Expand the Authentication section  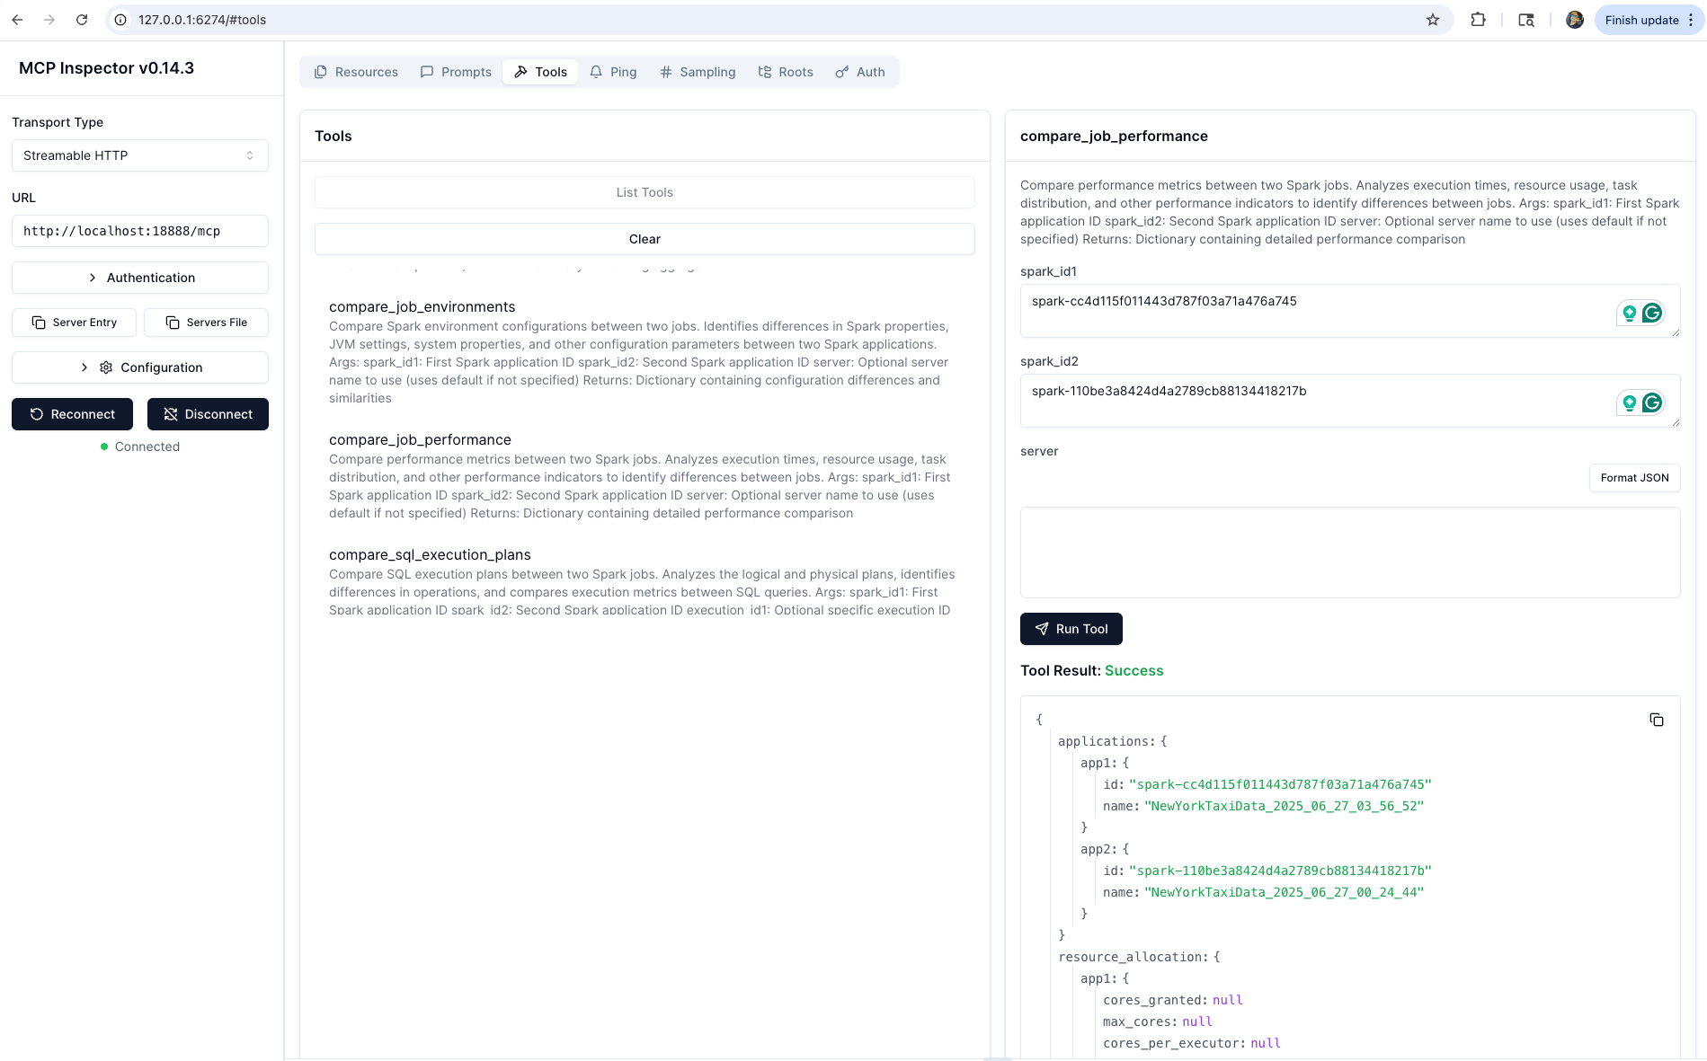[x=140, y=278]
